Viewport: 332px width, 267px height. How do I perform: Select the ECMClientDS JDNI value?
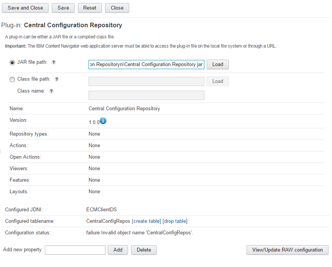coord(102,210)
